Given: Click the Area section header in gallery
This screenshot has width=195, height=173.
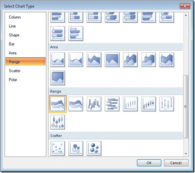Looking at the screenshot, I should tap(116, 47).
